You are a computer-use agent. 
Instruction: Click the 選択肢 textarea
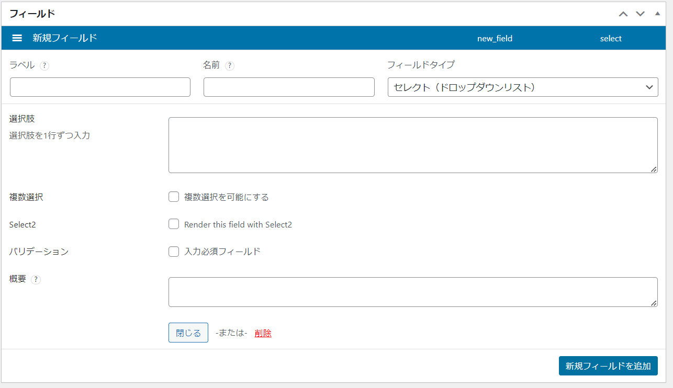(x=413, y=145)
